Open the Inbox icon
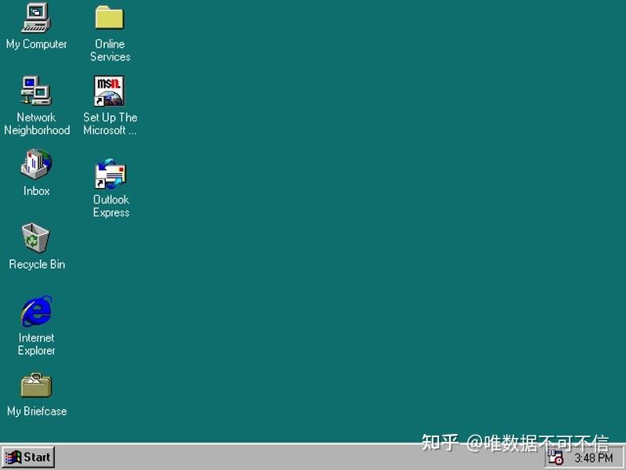The image size is (626, 470). click(34, 164)
